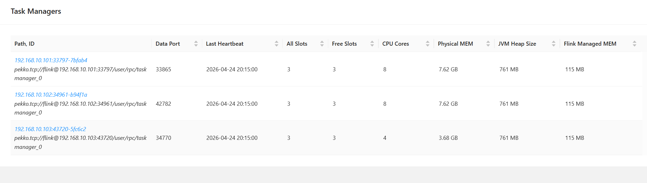Sort by JVM Heap Size arrows

[554, 44]
